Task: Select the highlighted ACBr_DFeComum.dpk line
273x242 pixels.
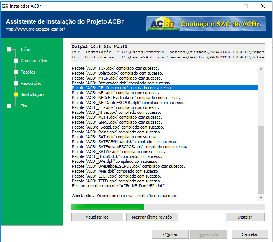Action: pyautogui.click(x=165, y=88)
